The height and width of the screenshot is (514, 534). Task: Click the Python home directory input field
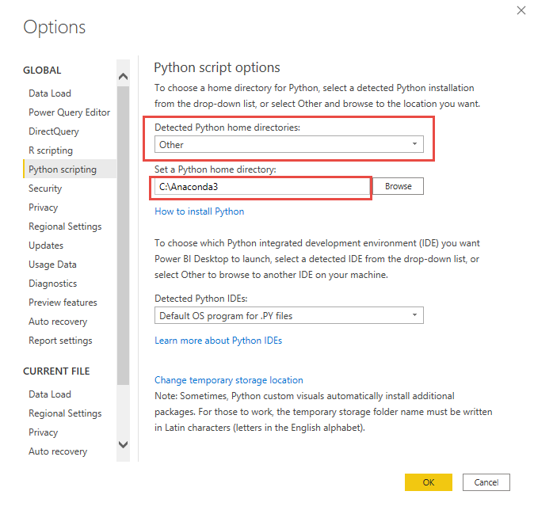[263, 187]
